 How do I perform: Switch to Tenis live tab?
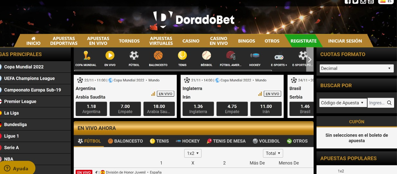point(159,141)
